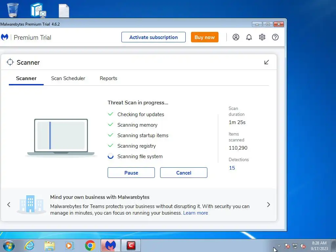This screenshot has width=336, height=252.
Task: Open the blue box cloud desktop shortcut
Action: pyautogui.click(x=38, y=10)
